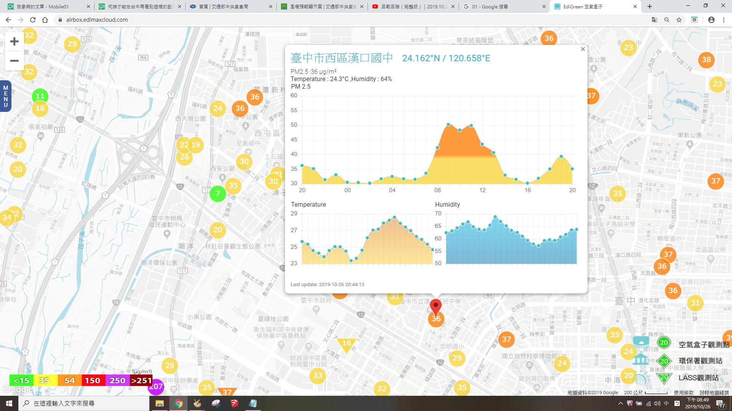Click the LASS觀測站 legend label
This screenshot has width=732, height=411.
(x=698, y=378)
